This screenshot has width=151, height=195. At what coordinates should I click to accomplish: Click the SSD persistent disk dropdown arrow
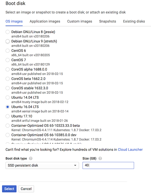click(x=75, y=165)
